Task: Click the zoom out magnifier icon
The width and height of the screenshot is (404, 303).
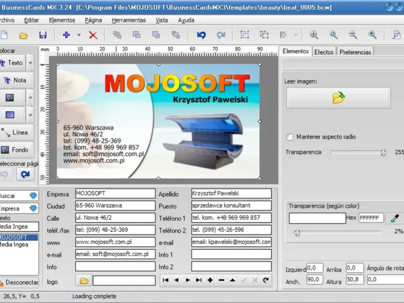Action: pos(353,34)
